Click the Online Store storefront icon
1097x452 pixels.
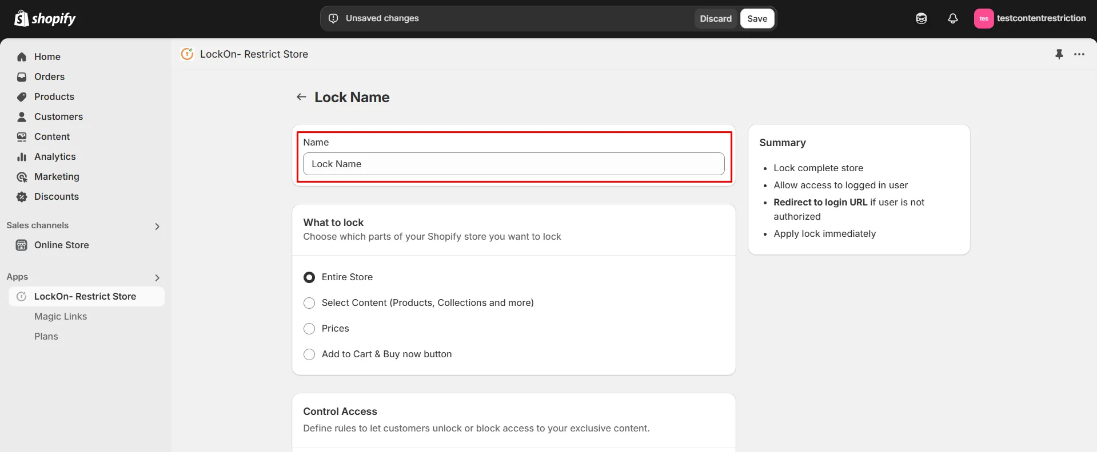click(22, 245)
